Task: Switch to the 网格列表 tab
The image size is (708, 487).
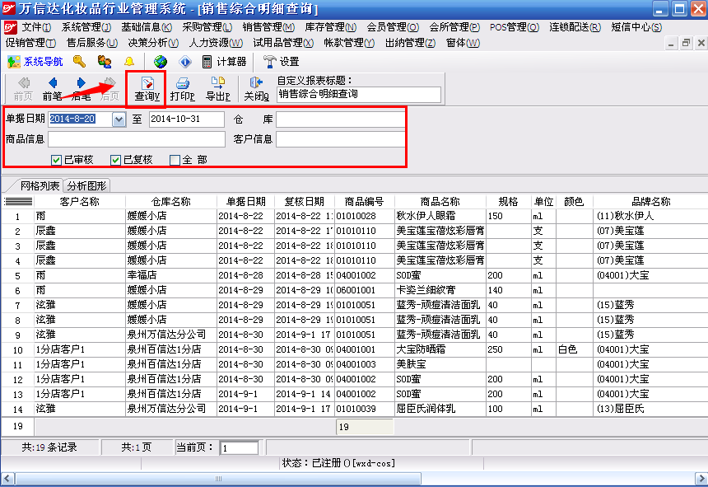Action: point(40,185)
